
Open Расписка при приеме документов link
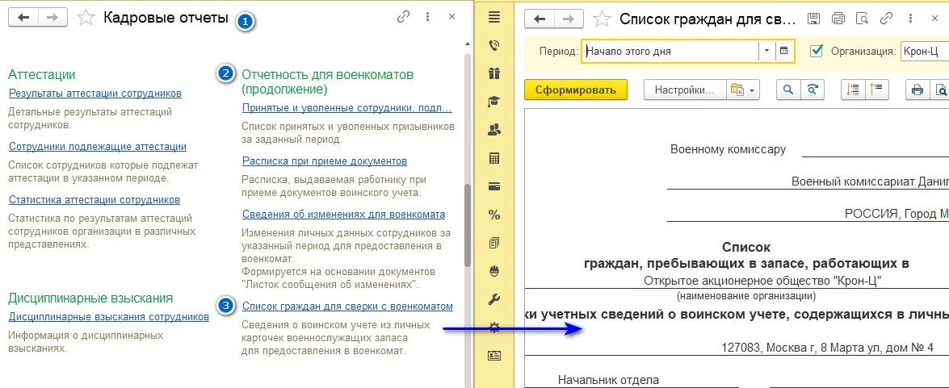tap(325, 161)
